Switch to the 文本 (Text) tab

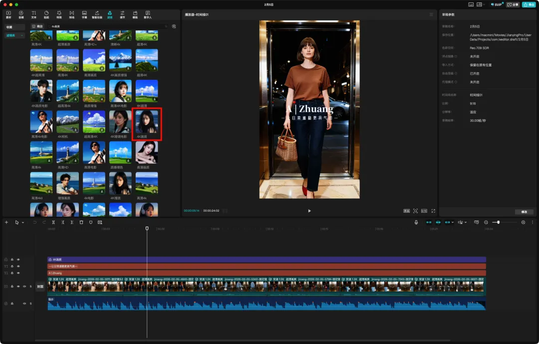tap(34, 14)
